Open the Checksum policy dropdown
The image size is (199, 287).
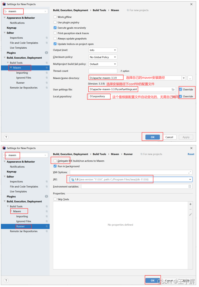click(x=103, y=57)
